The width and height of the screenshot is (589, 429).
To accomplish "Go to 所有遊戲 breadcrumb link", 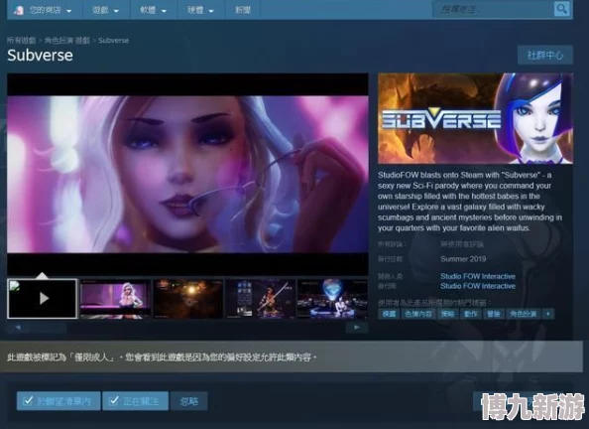I will [22, 41].
